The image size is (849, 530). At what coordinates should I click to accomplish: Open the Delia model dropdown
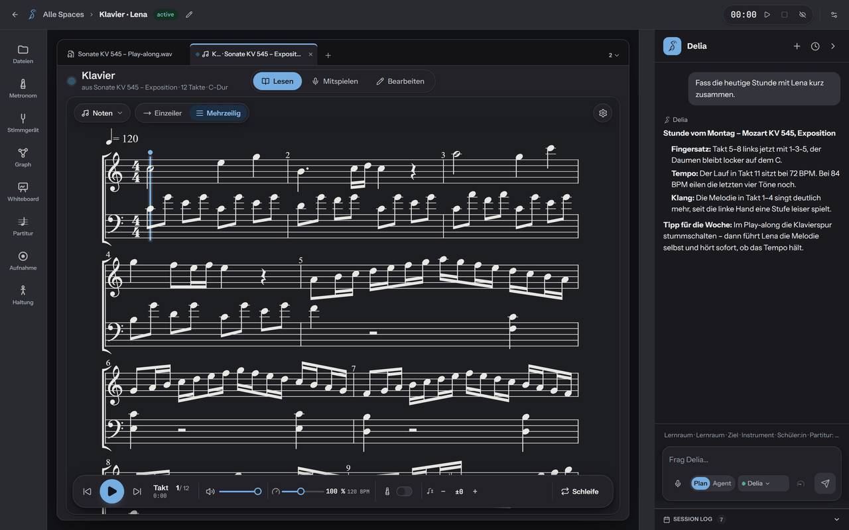pos(763,484)
